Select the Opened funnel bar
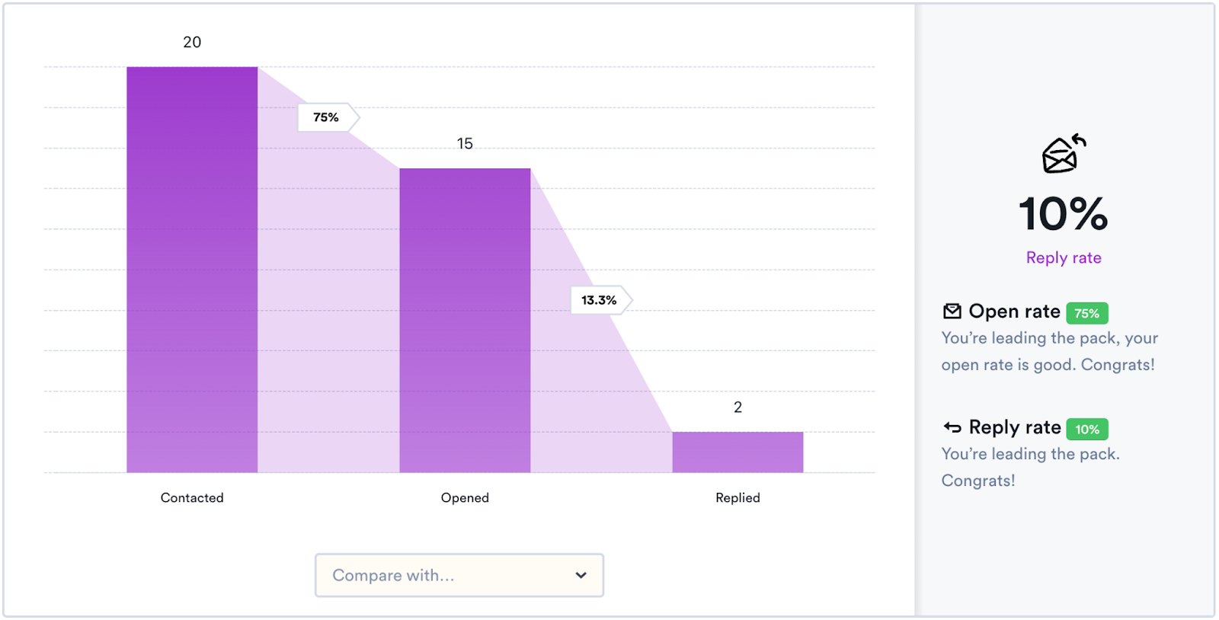 (x=465, y=320)
